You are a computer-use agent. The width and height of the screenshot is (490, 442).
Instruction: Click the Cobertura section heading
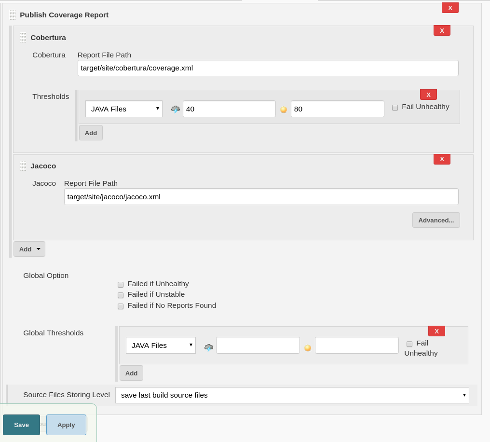(x=48, y=38)
